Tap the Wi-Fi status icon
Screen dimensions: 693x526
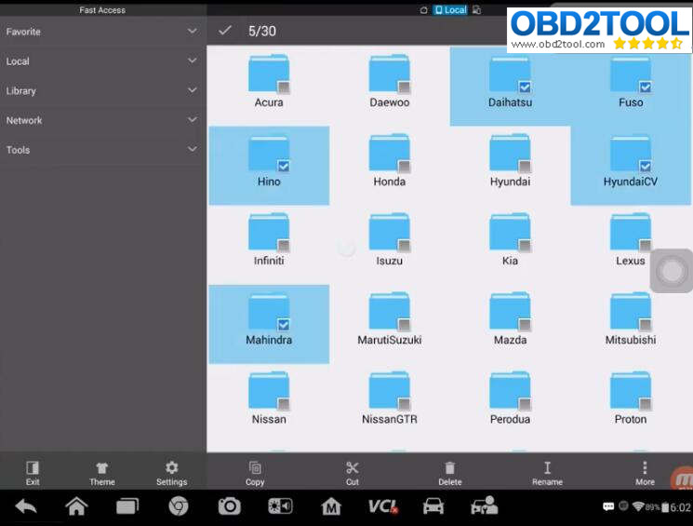(x=638, y=506)
